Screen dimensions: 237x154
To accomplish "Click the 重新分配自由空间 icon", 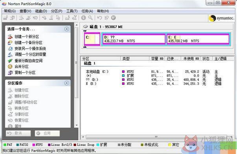I will coord(10,61).
